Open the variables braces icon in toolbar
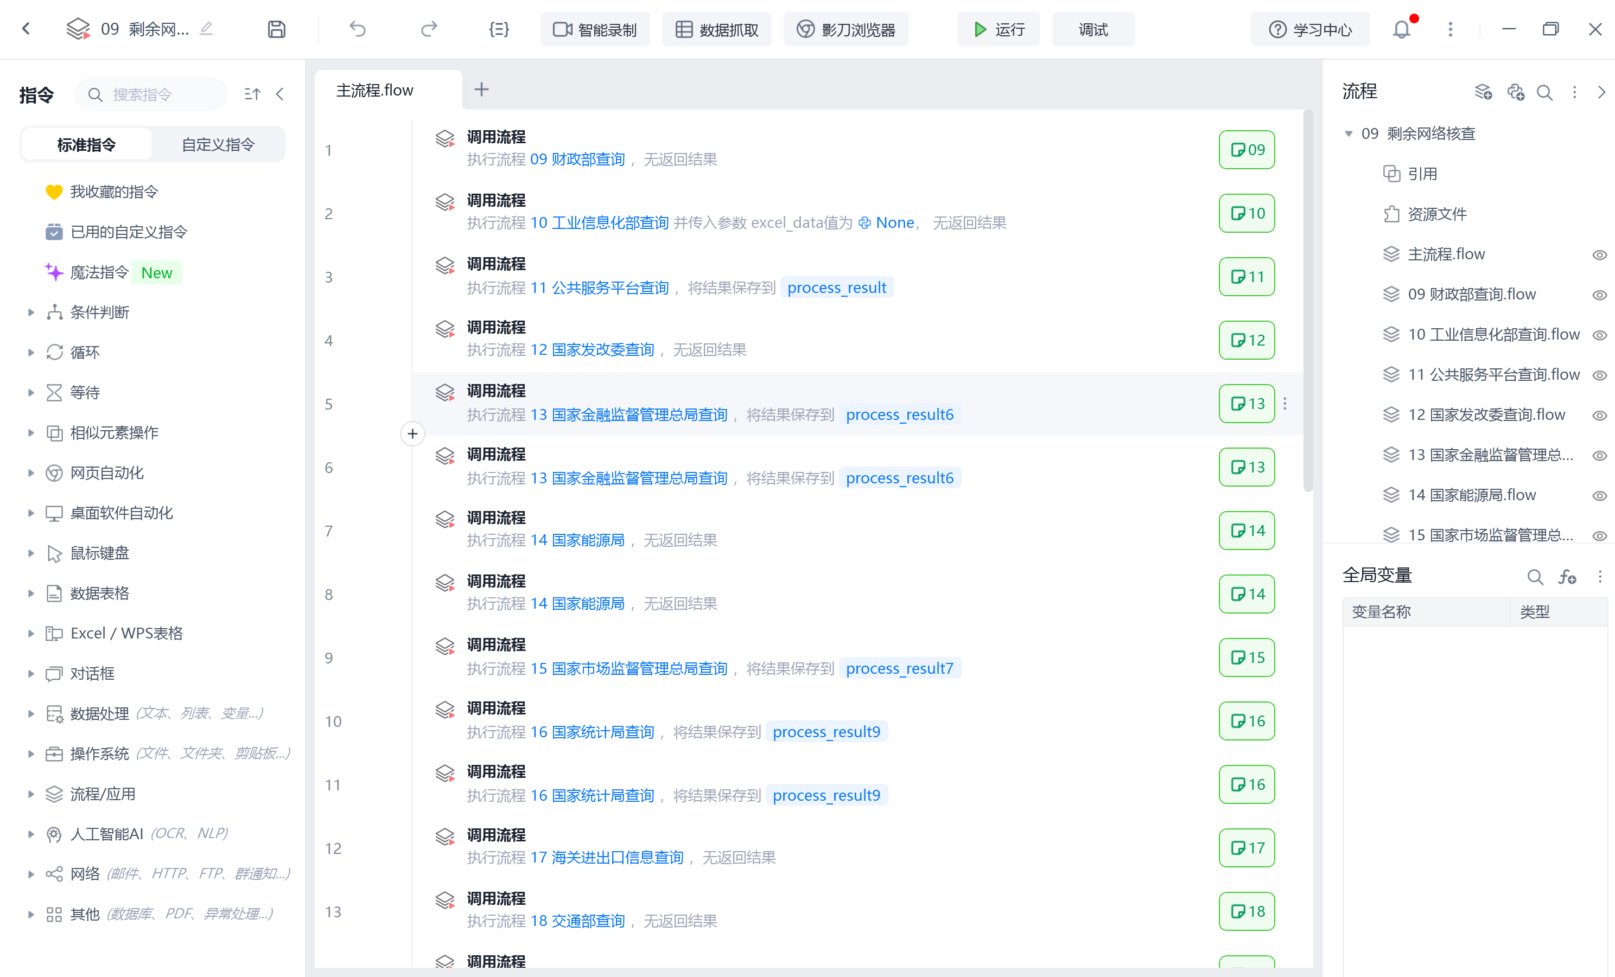 (499, 29)
